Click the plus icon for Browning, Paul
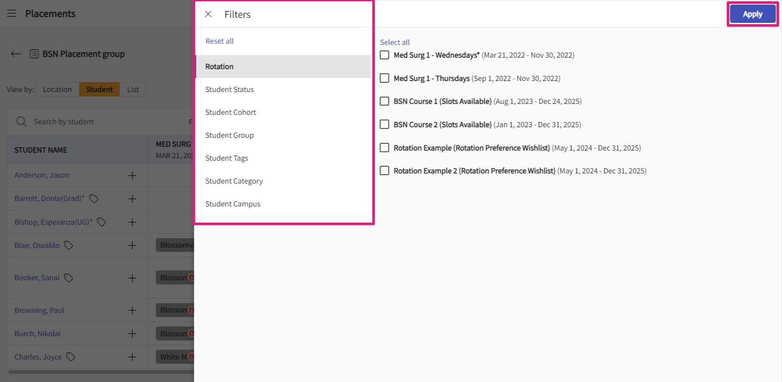 click(132, 310)
